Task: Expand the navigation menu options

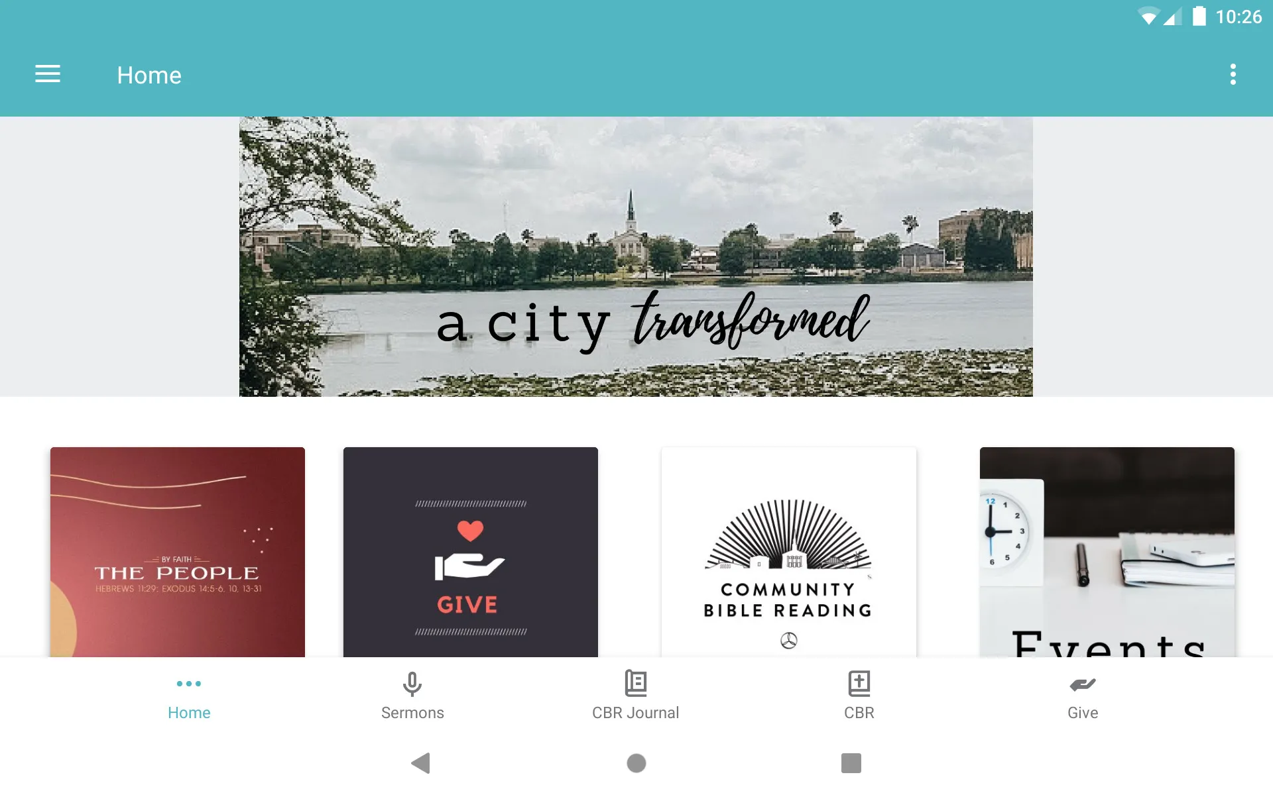Action: pos(46,74)
